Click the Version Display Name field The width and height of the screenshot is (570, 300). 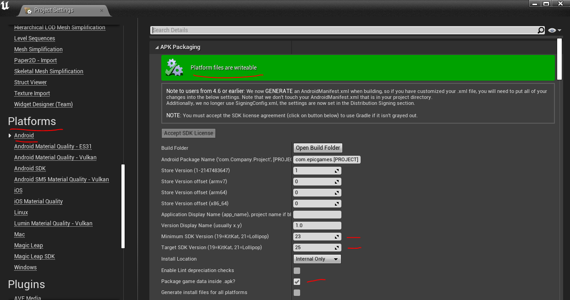[x=317, y=226]
